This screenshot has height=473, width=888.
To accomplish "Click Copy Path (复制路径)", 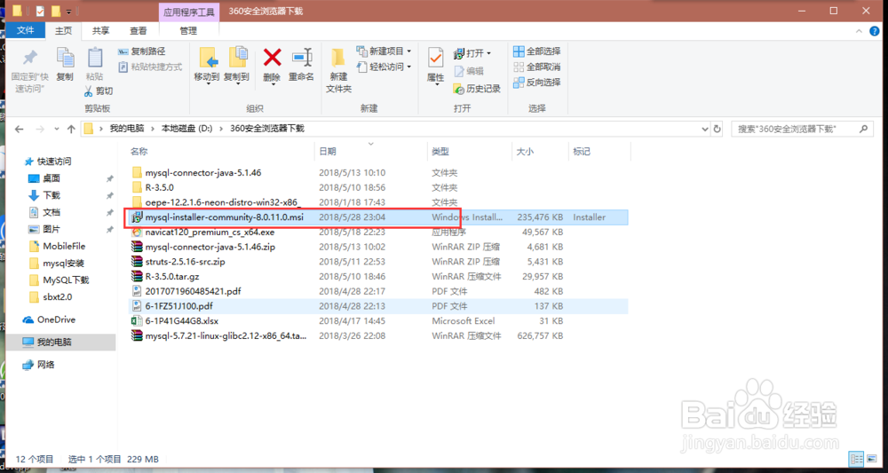I will coord(141,51).
